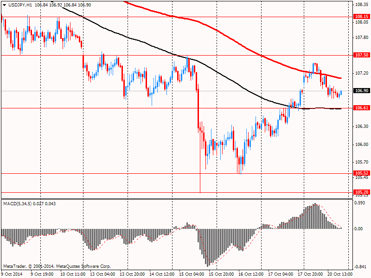The width and height of the screenshot is (371, 278).
Task: Select the 106.30 price scale label
Action: (x=362, y=126)
